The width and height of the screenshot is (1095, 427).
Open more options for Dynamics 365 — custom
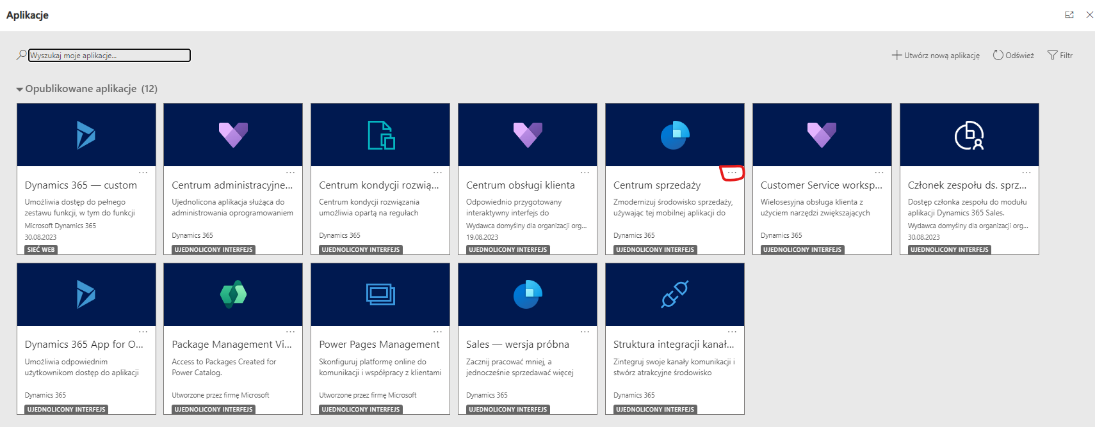(143, 173)
